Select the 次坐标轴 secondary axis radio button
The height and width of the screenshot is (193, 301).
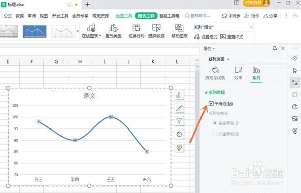pos(215,134)
